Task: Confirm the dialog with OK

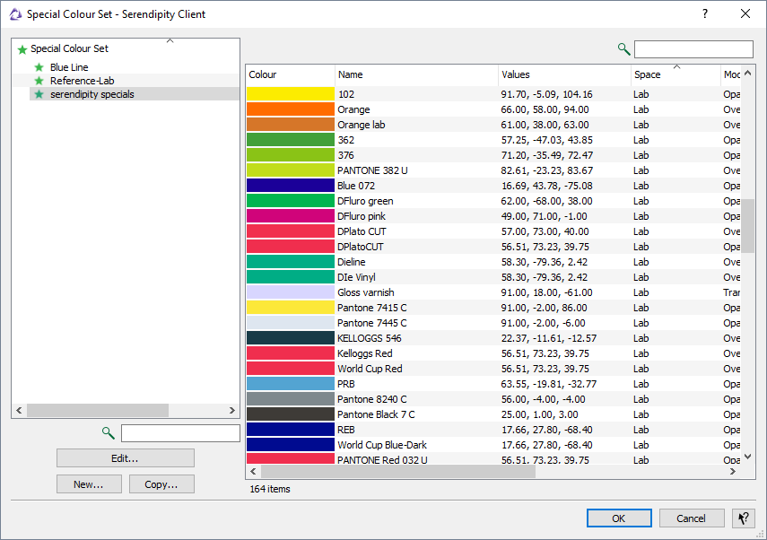Action: (619, 518)
